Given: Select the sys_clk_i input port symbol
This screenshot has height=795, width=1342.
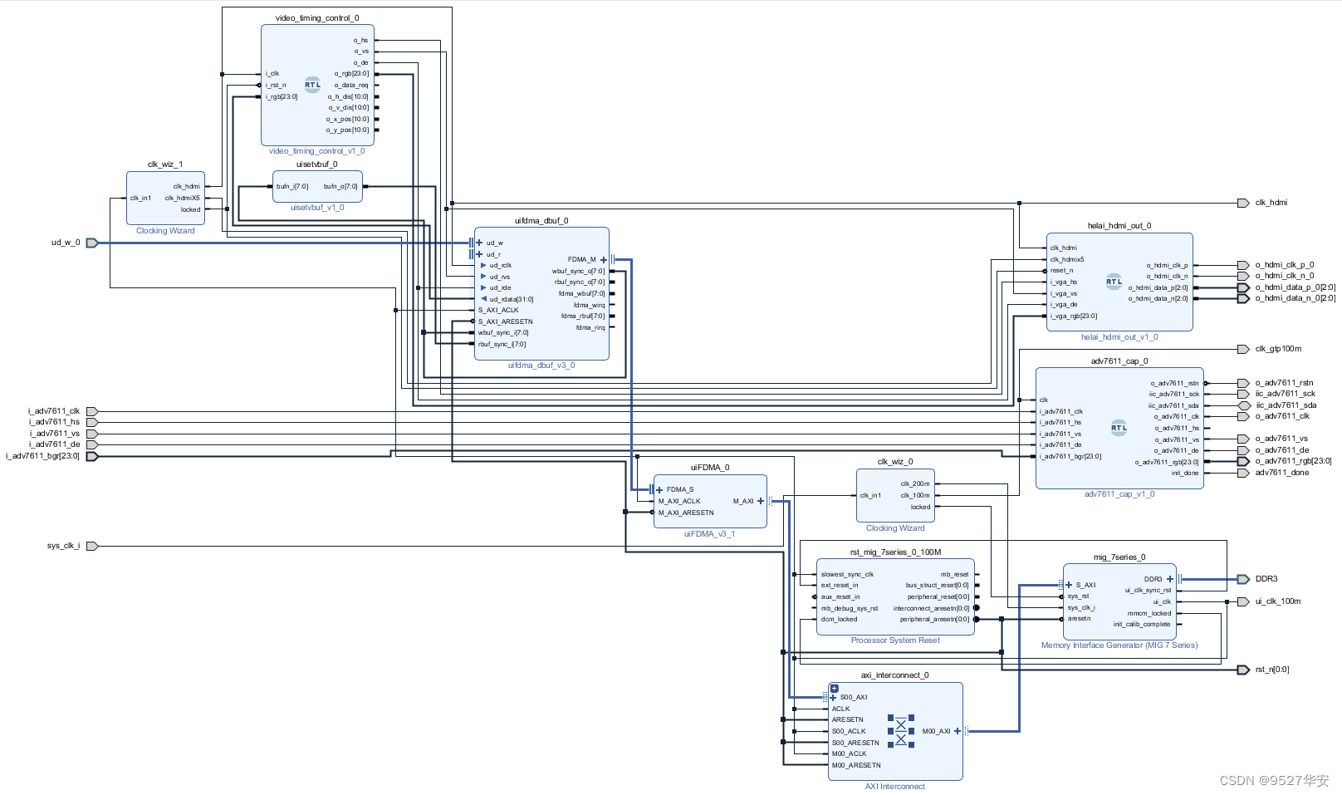Looking at the screenshot, I should click(x=92, y=546).
